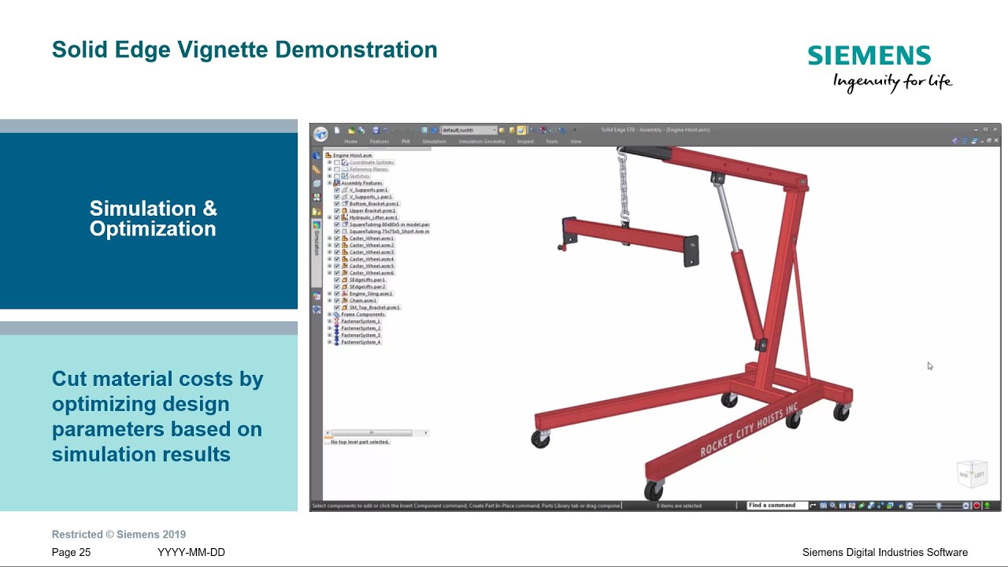The image size is (1008, 567).
Task: Switch to the Simulation Geometry ribbon tab
Action: (x=482, y=142)
